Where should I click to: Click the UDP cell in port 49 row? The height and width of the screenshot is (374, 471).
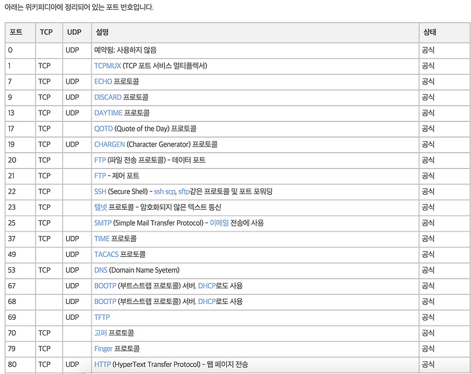coord(77,254)
